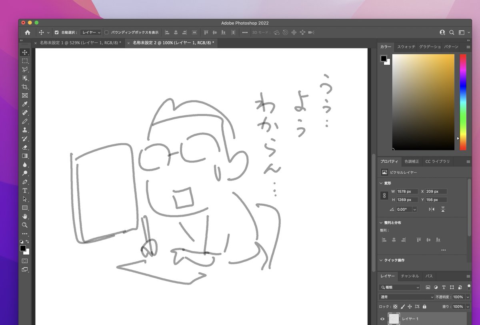This screenshot has height=325, width=480.
Task: Open the Color panel flyout menu
Action: pyautogui.click(x=468, y=47)
